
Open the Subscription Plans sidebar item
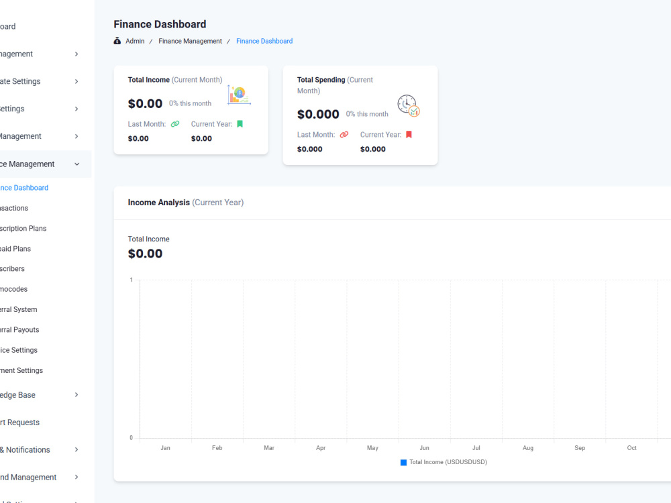point(23,229)
